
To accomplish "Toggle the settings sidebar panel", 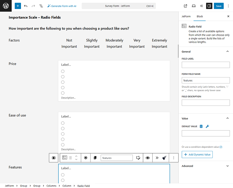I will point(209,6).
